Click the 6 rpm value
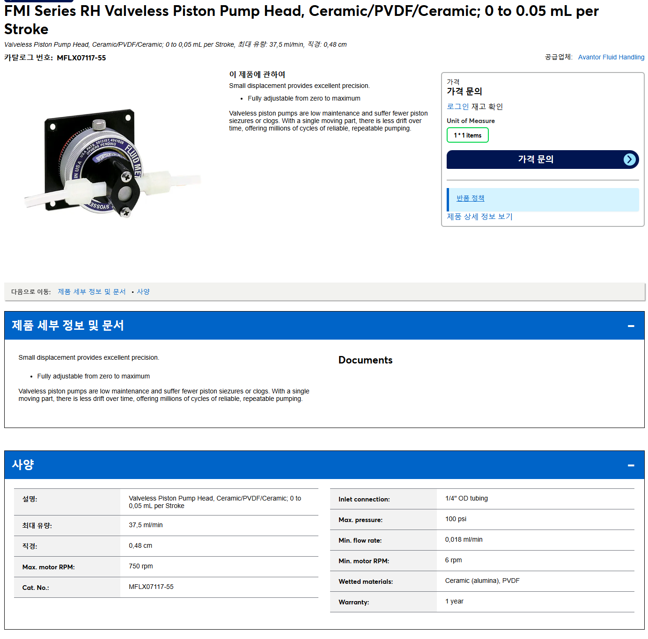Screen dimensions: 648x639 pos(453,560)
